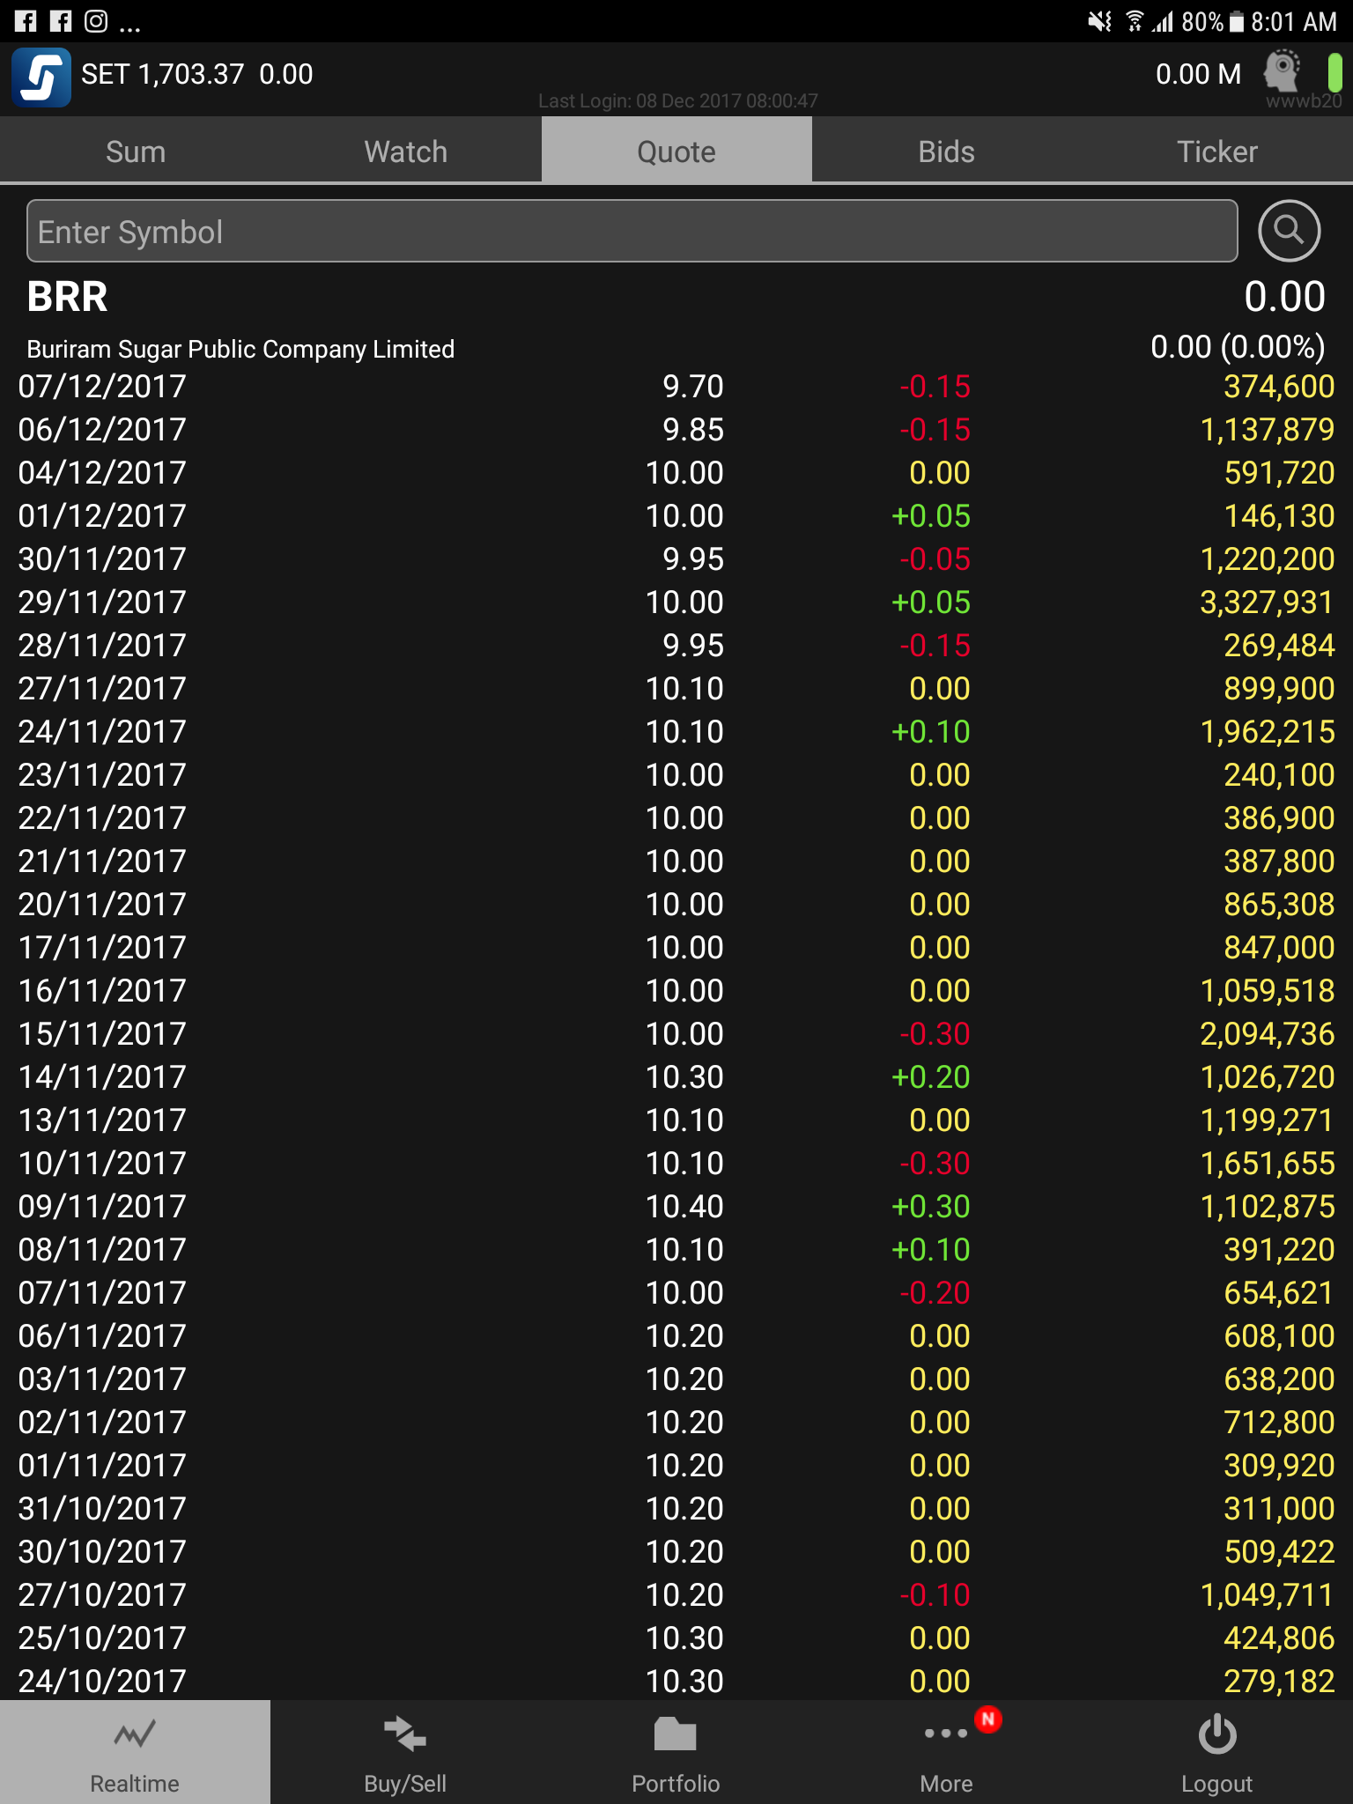The height and width of the screenshot is (1804, 1353).
Task: Select the 27/11/2017 date row
Action: tap(676, 688)
